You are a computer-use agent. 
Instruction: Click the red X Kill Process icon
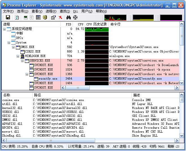coord(60,17)
